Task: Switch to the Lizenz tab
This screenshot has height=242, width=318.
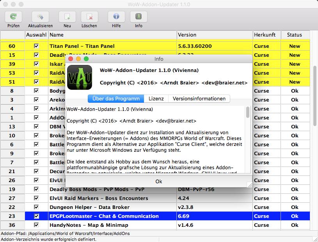Action: 156,99
